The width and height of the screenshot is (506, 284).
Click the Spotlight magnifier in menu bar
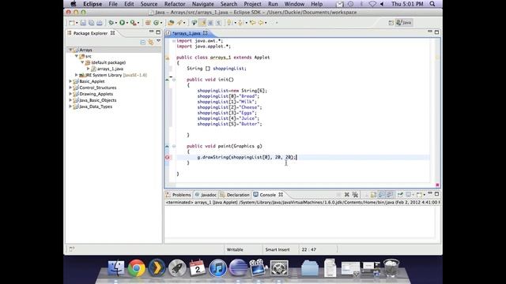[x=432, y=4]
